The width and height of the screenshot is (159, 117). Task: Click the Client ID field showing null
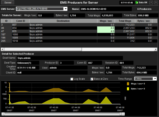point(52,73)
